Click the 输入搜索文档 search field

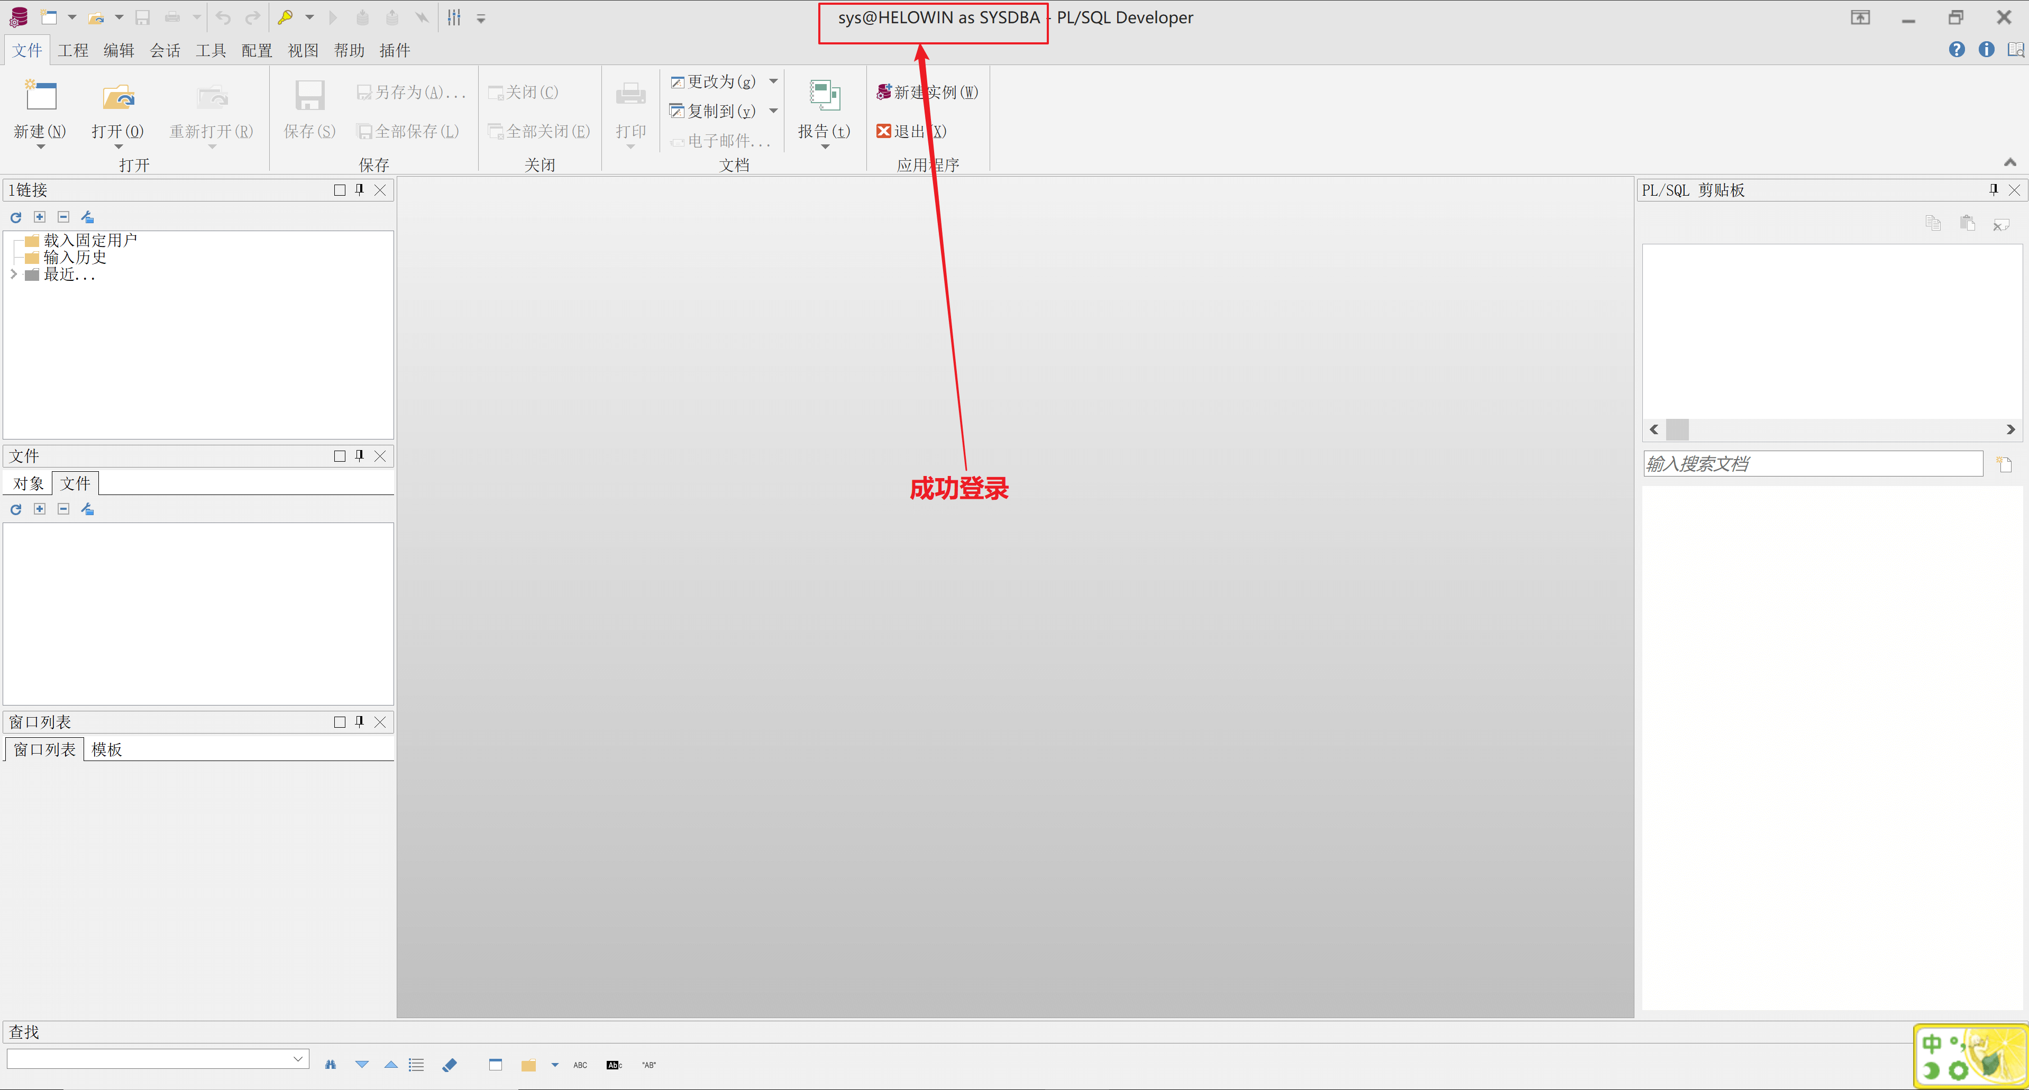1812,464
